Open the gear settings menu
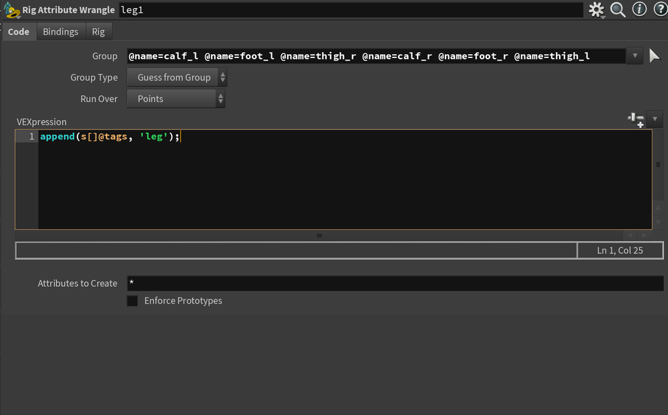Screen dimensions: 668x415 point(596,10)
